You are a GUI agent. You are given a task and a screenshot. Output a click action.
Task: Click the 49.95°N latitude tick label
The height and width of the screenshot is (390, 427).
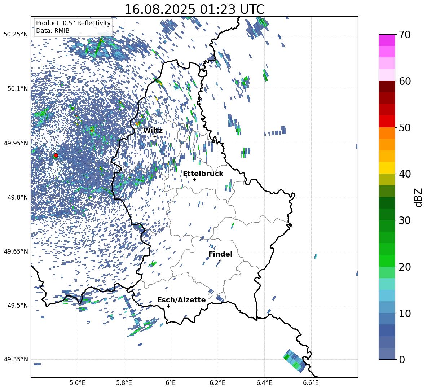(16, 143)
